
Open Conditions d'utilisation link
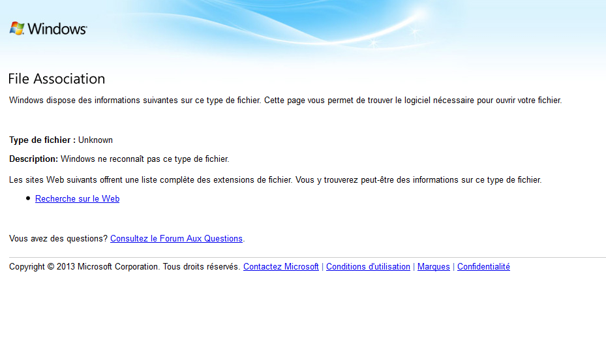[368, 266]
